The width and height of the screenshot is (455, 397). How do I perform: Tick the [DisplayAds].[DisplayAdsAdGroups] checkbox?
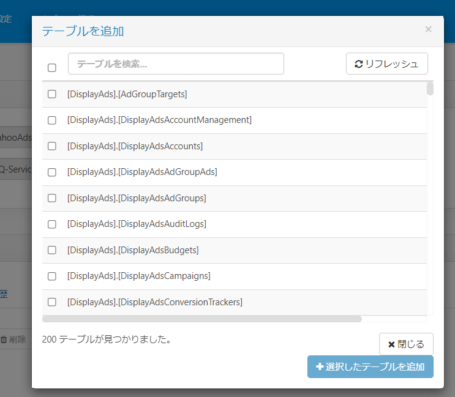coord(52,198)
